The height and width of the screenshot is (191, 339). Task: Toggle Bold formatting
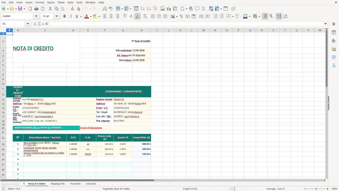click(x=64, y=16)
